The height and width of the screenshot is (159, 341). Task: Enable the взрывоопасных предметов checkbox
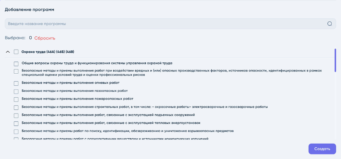[x=16, y=132]
